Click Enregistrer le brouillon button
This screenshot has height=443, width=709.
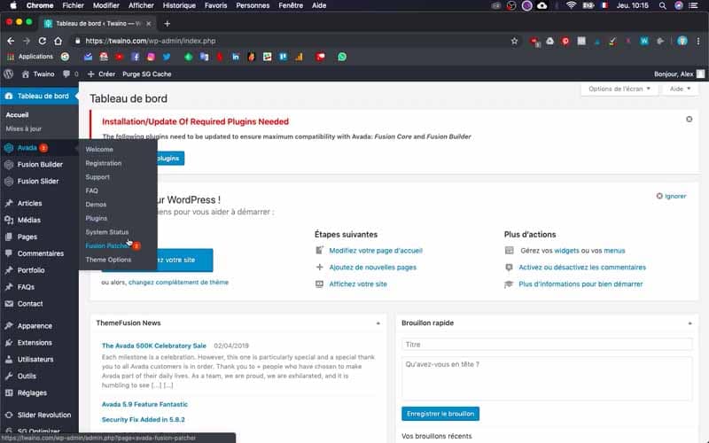click(440, 414)
